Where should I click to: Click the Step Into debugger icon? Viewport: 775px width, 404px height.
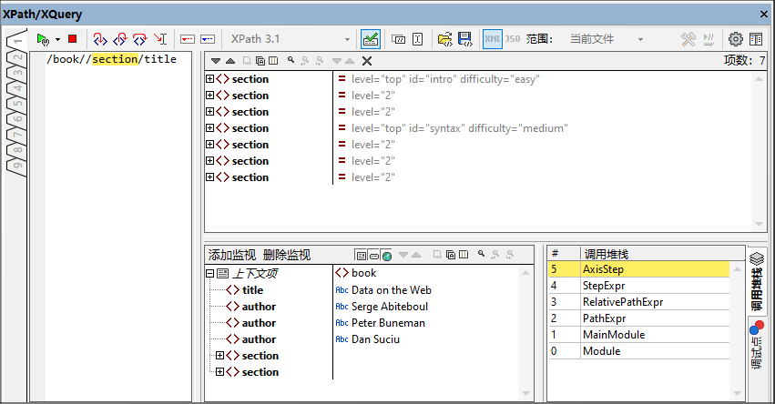tap(100, 39)
